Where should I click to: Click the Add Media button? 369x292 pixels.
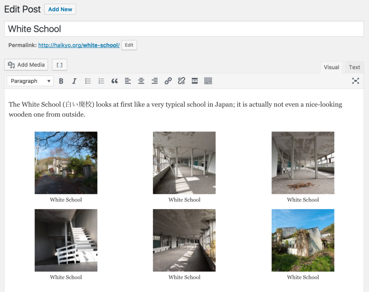[26, 65]
